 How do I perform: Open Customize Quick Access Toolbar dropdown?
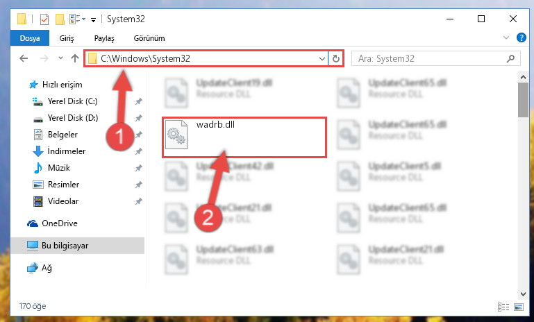coord(93,19)
